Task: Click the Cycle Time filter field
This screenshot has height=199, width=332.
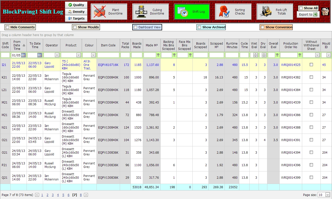Action: 244,55
